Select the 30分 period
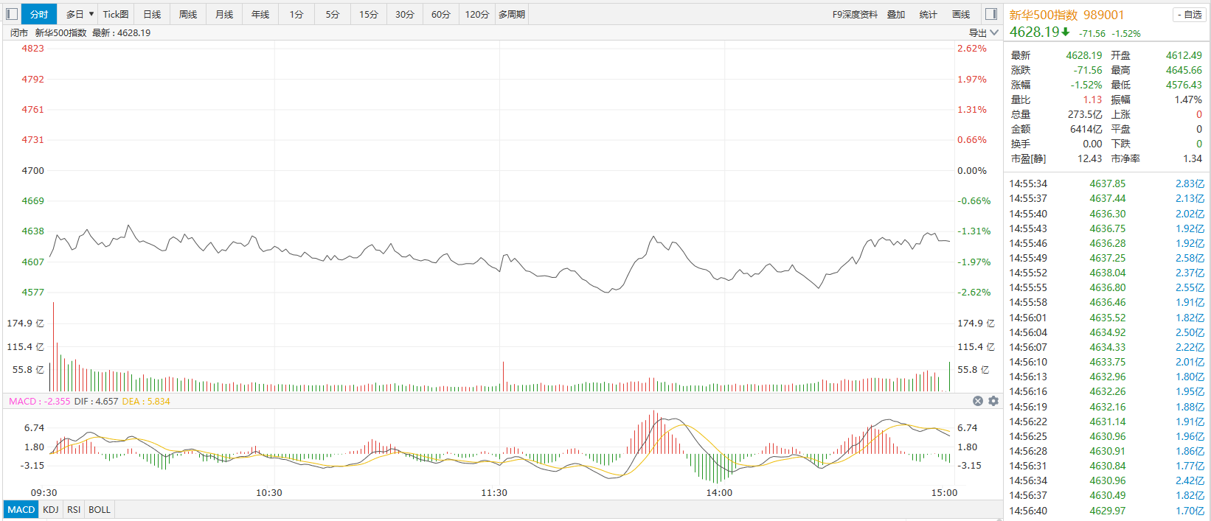 point(405,14)
